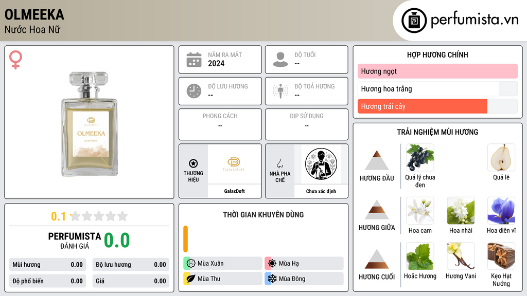The image size is (527, 296).
Task: Click the pink female gender symbol icon
Action: 15,60
